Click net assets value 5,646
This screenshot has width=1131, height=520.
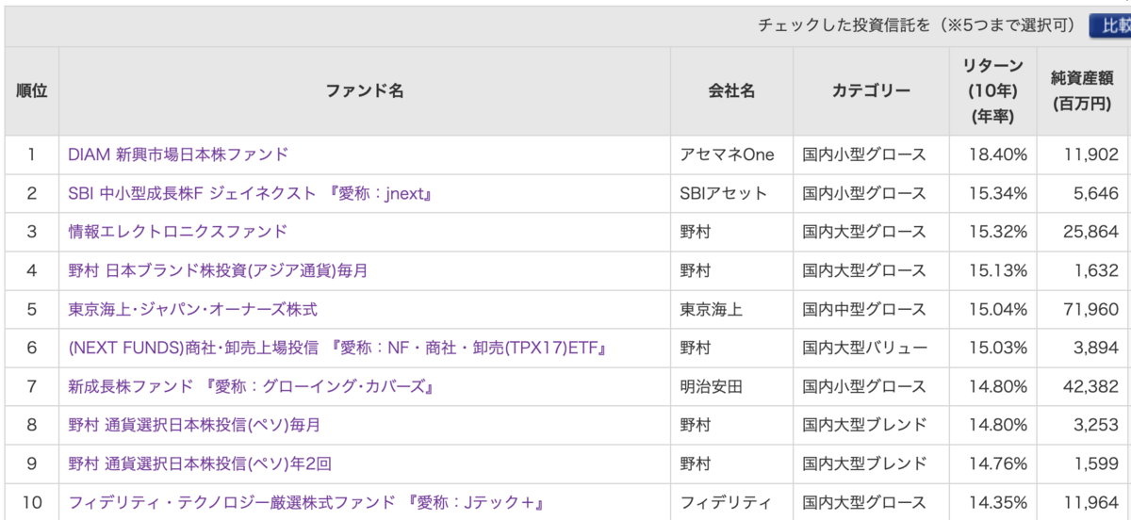pyautogui.click(x=1098, y=193)
